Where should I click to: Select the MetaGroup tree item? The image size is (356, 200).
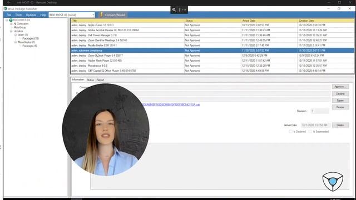coord(20,27)
